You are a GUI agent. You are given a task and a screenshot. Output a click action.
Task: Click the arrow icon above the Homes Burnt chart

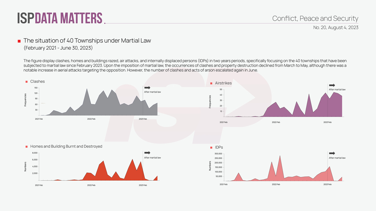coord(147,153)
